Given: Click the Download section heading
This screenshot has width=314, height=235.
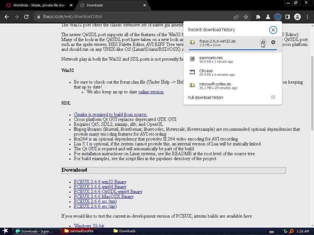Looking at the screenshot, I should tap(74, 170).
